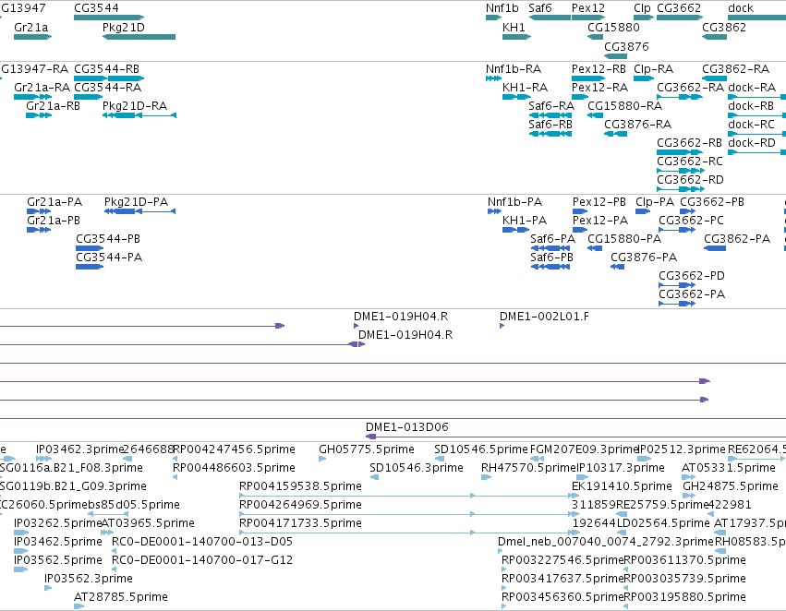The height and width of the screenshot is (611, 786).
Task: Click the dock-RA transcript
Action: tap(757, 97)
